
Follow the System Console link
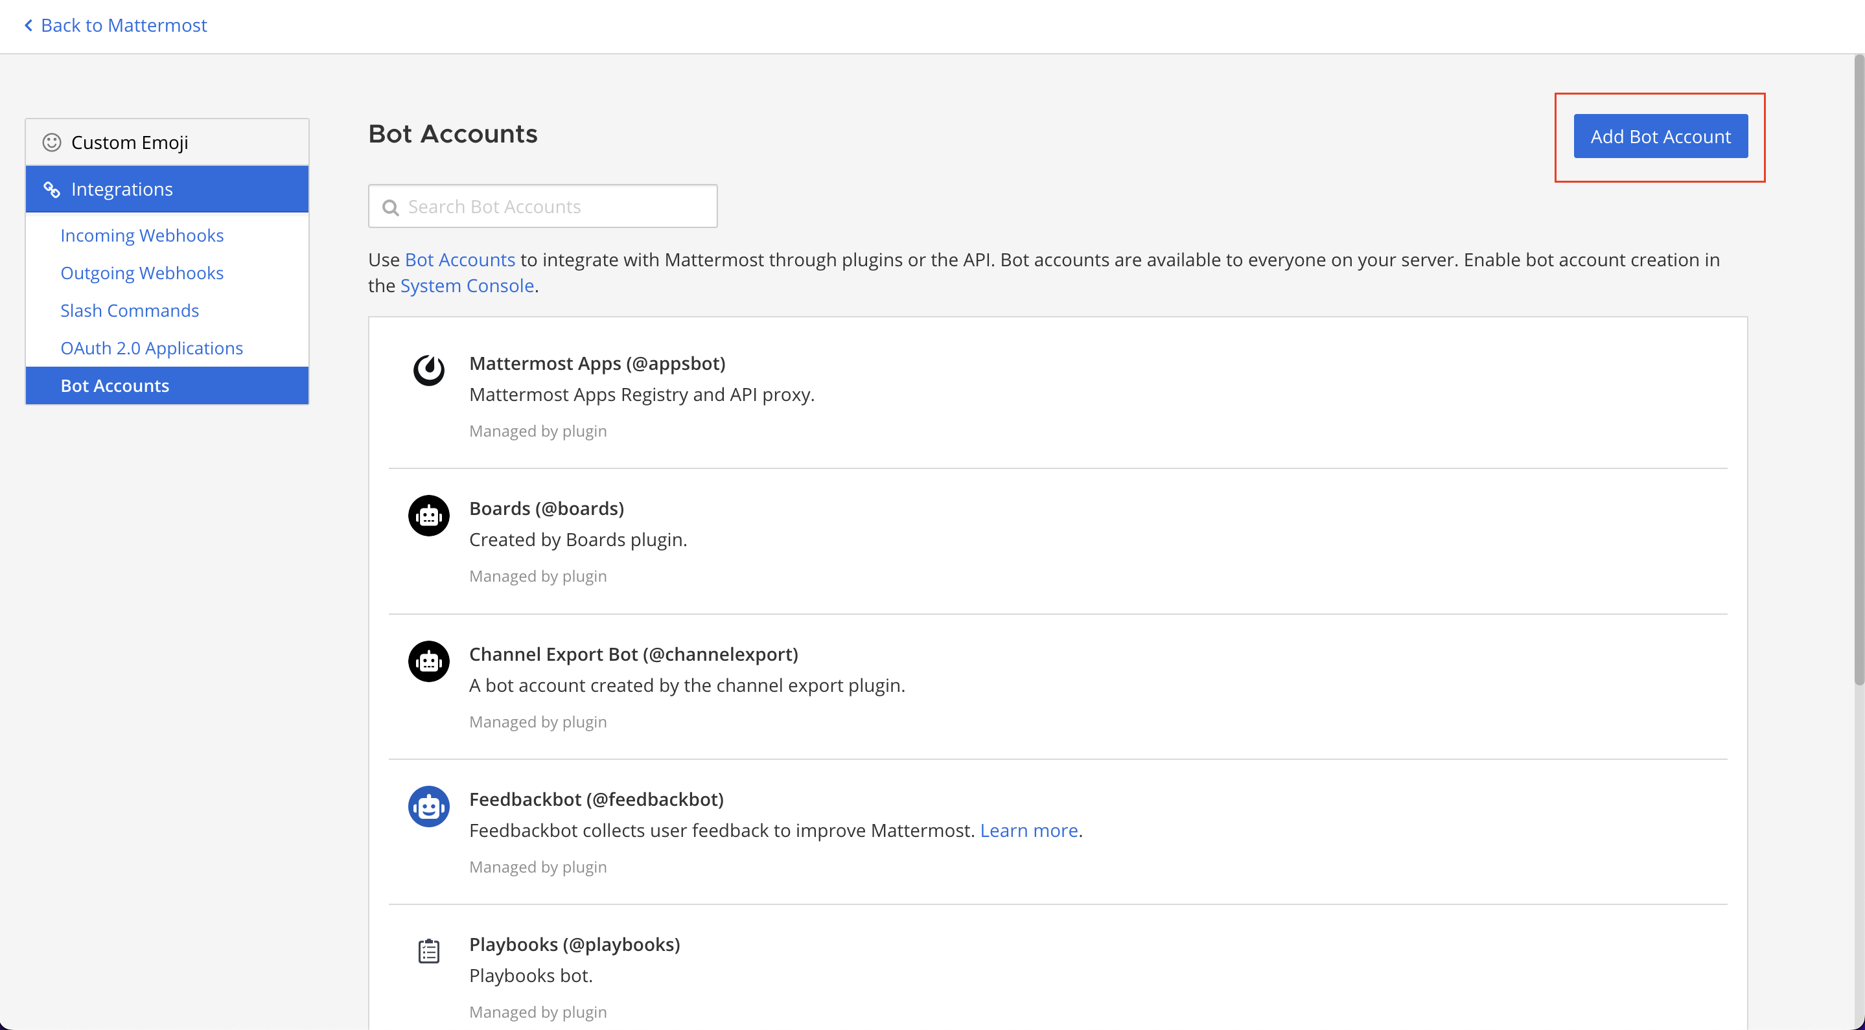467,286
